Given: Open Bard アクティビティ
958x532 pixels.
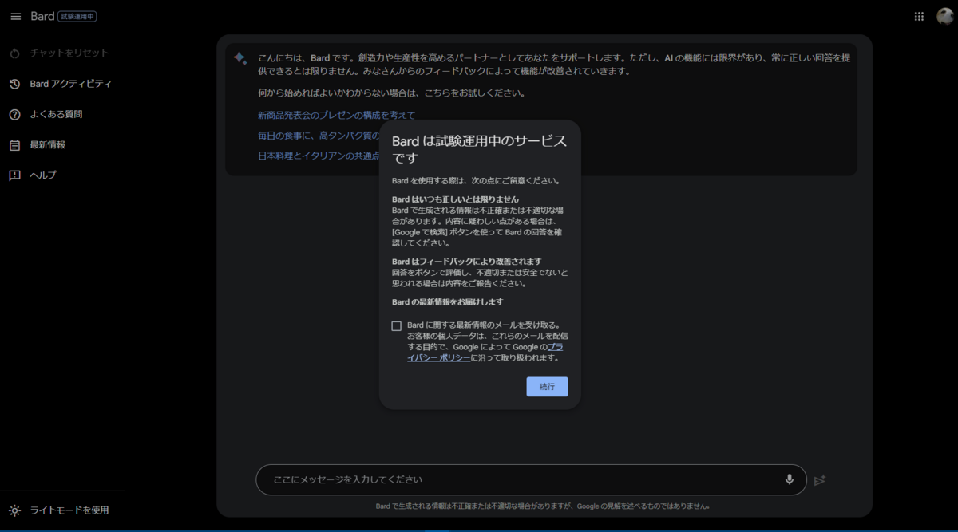Looking at the screenshot, I should (x=71, y=84).
